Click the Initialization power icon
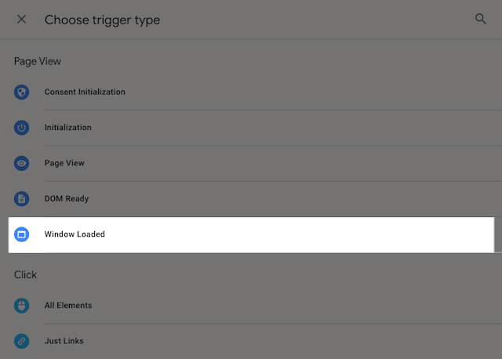502x359 pixels. 21,127
